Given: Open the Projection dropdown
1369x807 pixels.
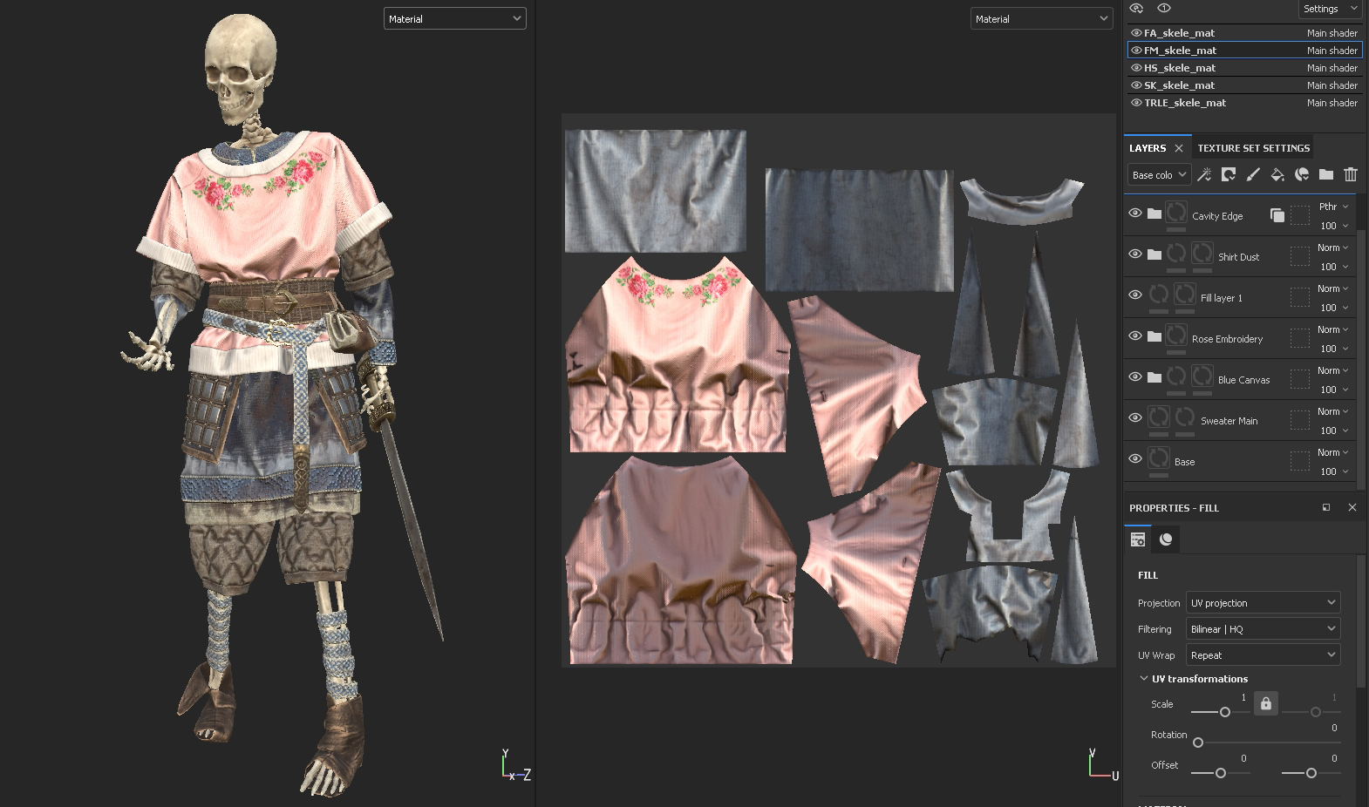Looking at the screenshot, I should pos(1263,603).
